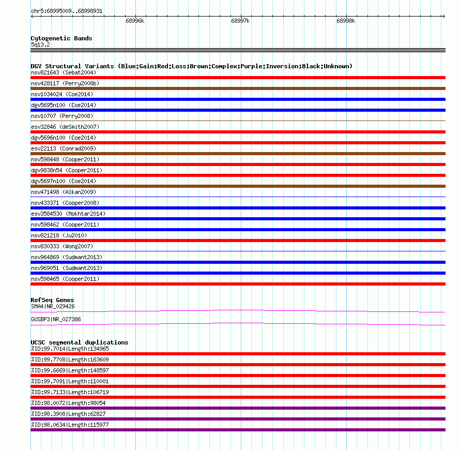Select the %ID:98.0072|Length:98054 label
The image size is (460, 450).
pyautogui.click(x=68, y=403)
